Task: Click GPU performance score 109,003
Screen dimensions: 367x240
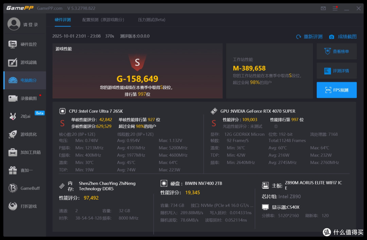Action: click(250, 120)
